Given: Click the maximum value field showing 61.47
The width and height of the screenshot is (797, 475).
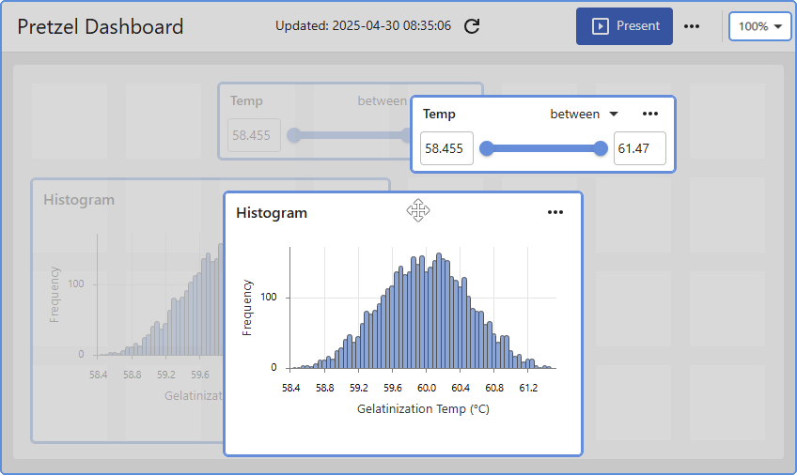Looking at the screenshot, I should click(x=639, y=148).
